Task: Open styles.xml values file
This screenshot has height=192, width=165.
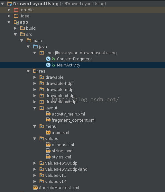Action: point(61,157)
